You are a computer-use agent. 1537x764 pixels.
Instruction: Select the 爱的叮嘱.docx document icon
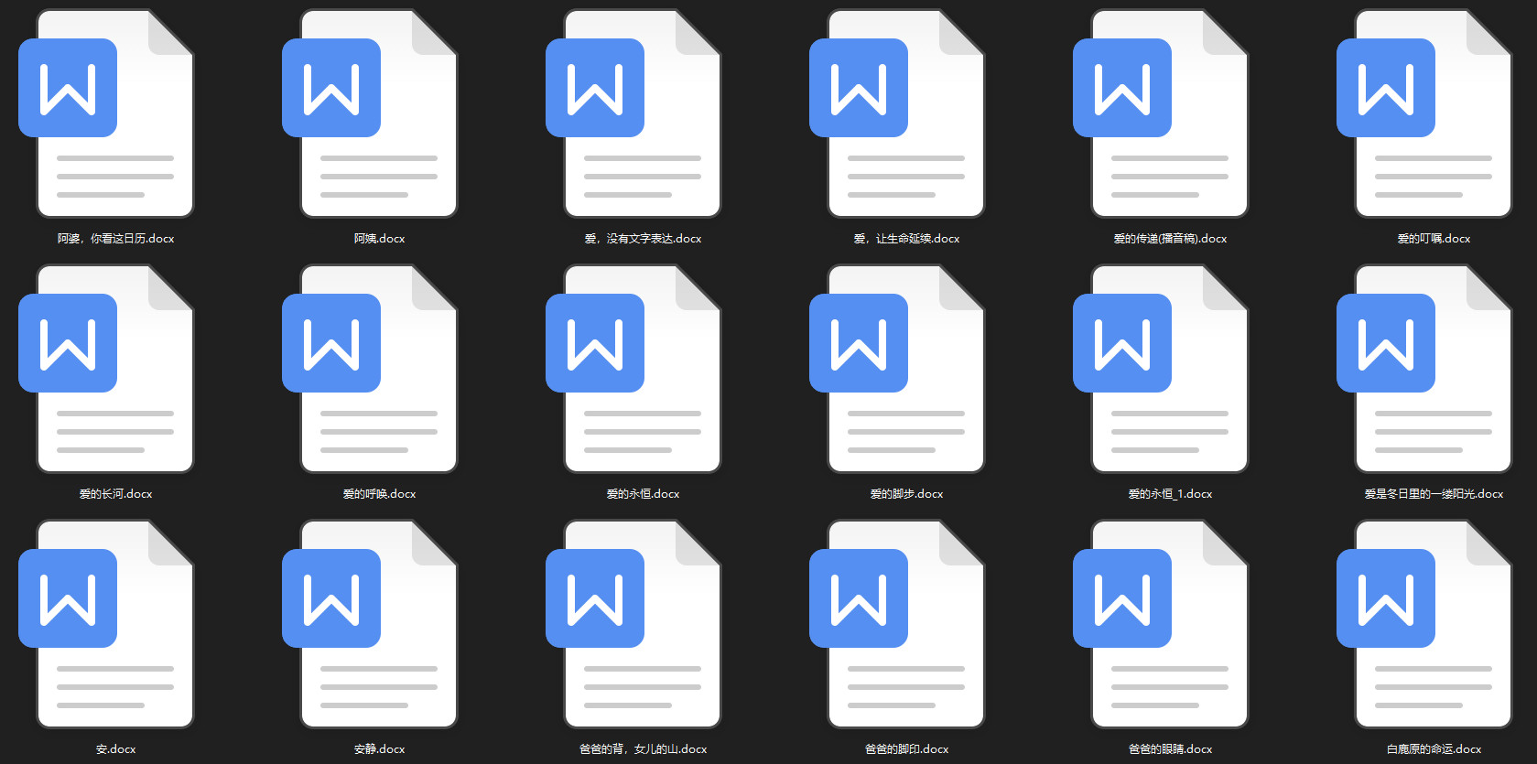click(x=1424, y=113)
